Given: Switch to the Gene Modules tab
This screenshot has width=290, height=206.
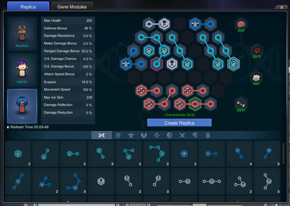Looking at the screenshot, I should coord(72,7).
